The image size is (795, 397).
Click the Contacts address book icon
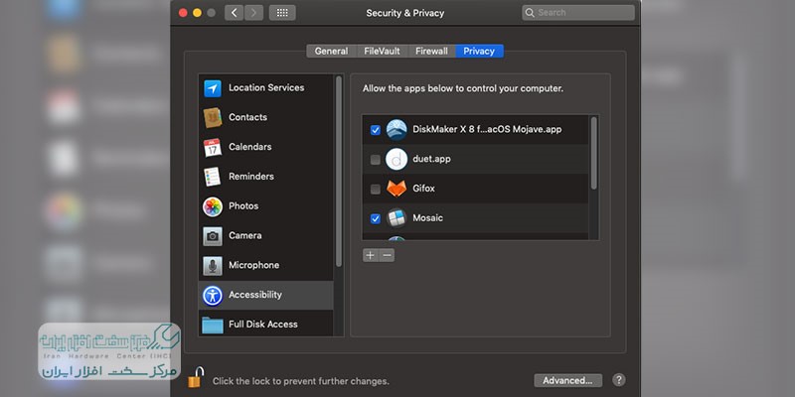(x=213, y=117)
